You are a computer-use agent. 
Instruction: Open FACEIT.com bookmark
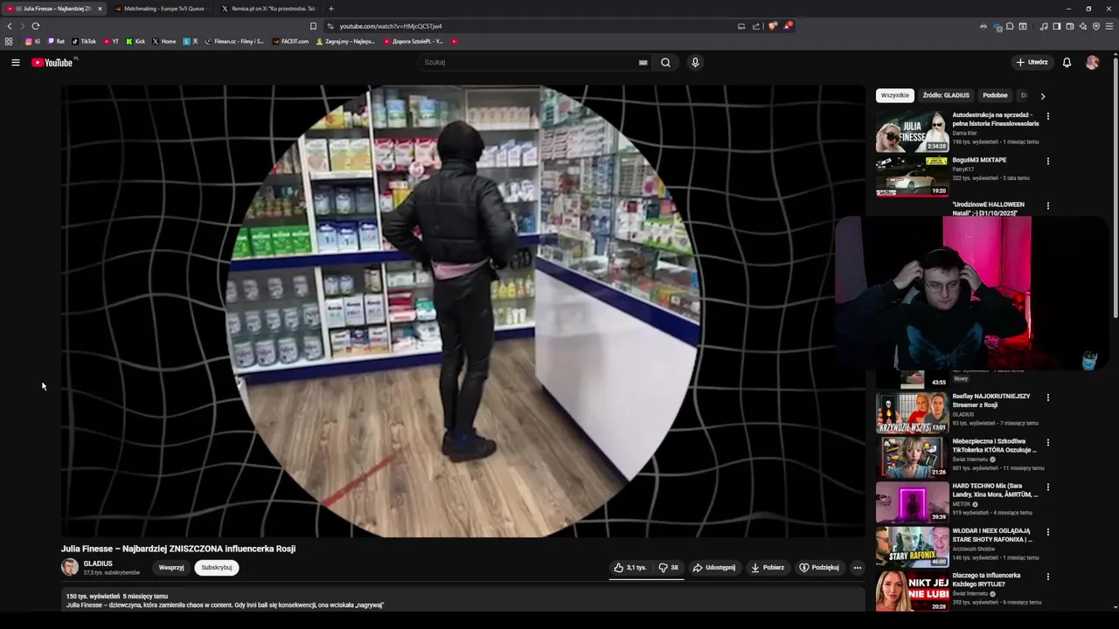290,41
